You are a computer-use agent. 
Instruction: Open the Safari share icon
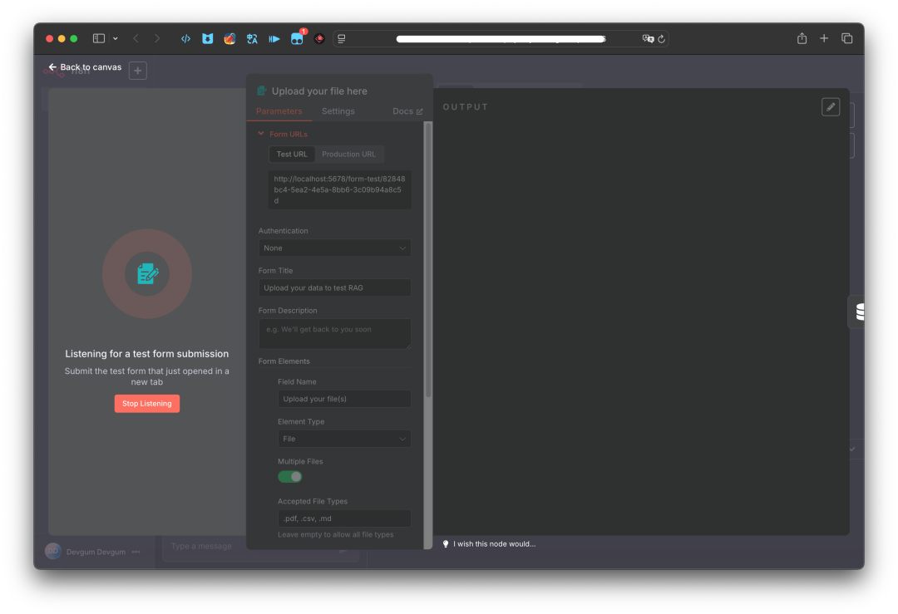[802, 38]
